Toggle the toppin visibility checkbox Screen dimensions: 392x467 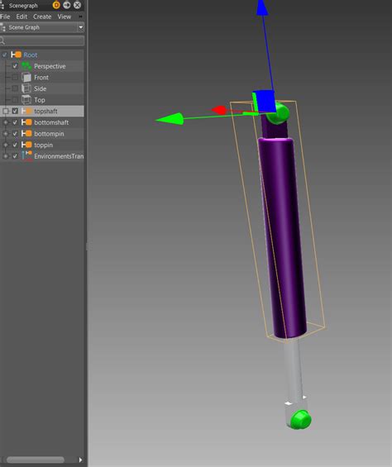(x=15, y=145)
